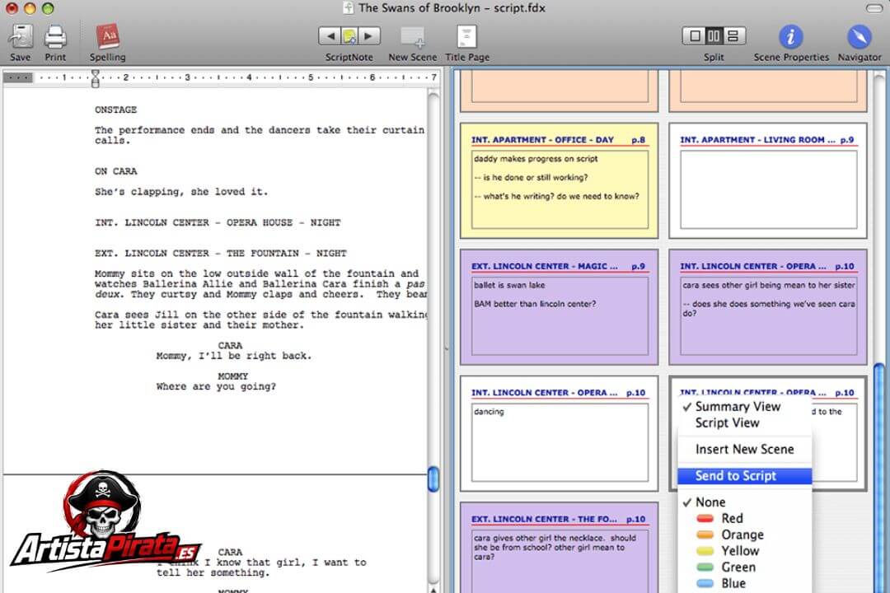Screen dimensions: 890x593
Task: Open the Title Page
Action: [466, 37]
